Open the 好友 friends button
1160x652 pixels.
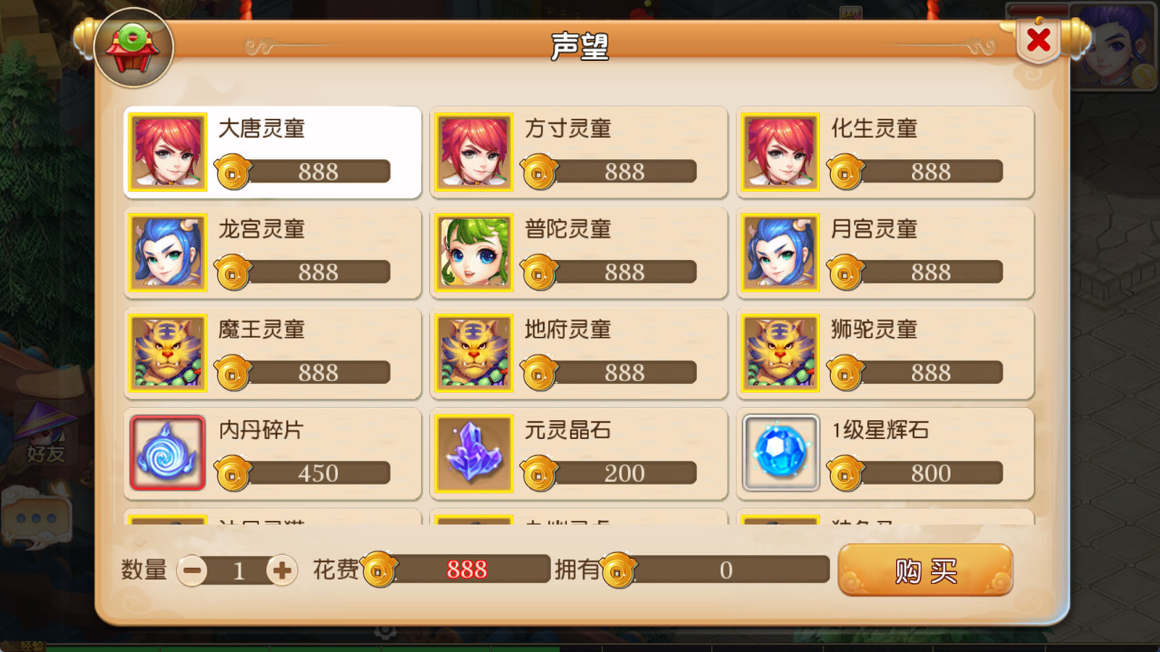click(x=45, y=435)
